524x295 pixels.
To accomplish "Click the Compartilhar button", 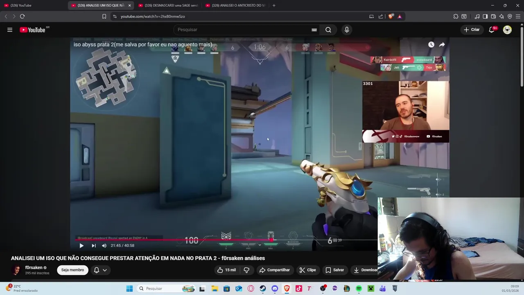I will click(274, 270).
